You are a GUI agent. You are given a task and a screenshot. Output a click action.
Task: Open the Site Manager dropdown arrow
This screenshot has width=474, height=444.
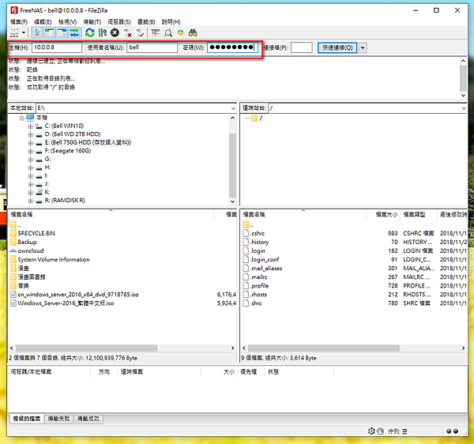coord(23,32)
